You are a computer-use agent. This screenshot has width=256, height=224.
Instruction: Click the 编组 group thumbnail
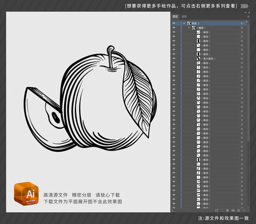tap(194, 27)
